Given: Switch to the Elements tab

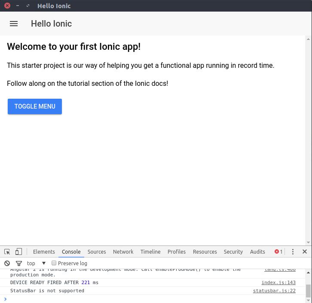Looking at the screenshot, I should point(44,252).
